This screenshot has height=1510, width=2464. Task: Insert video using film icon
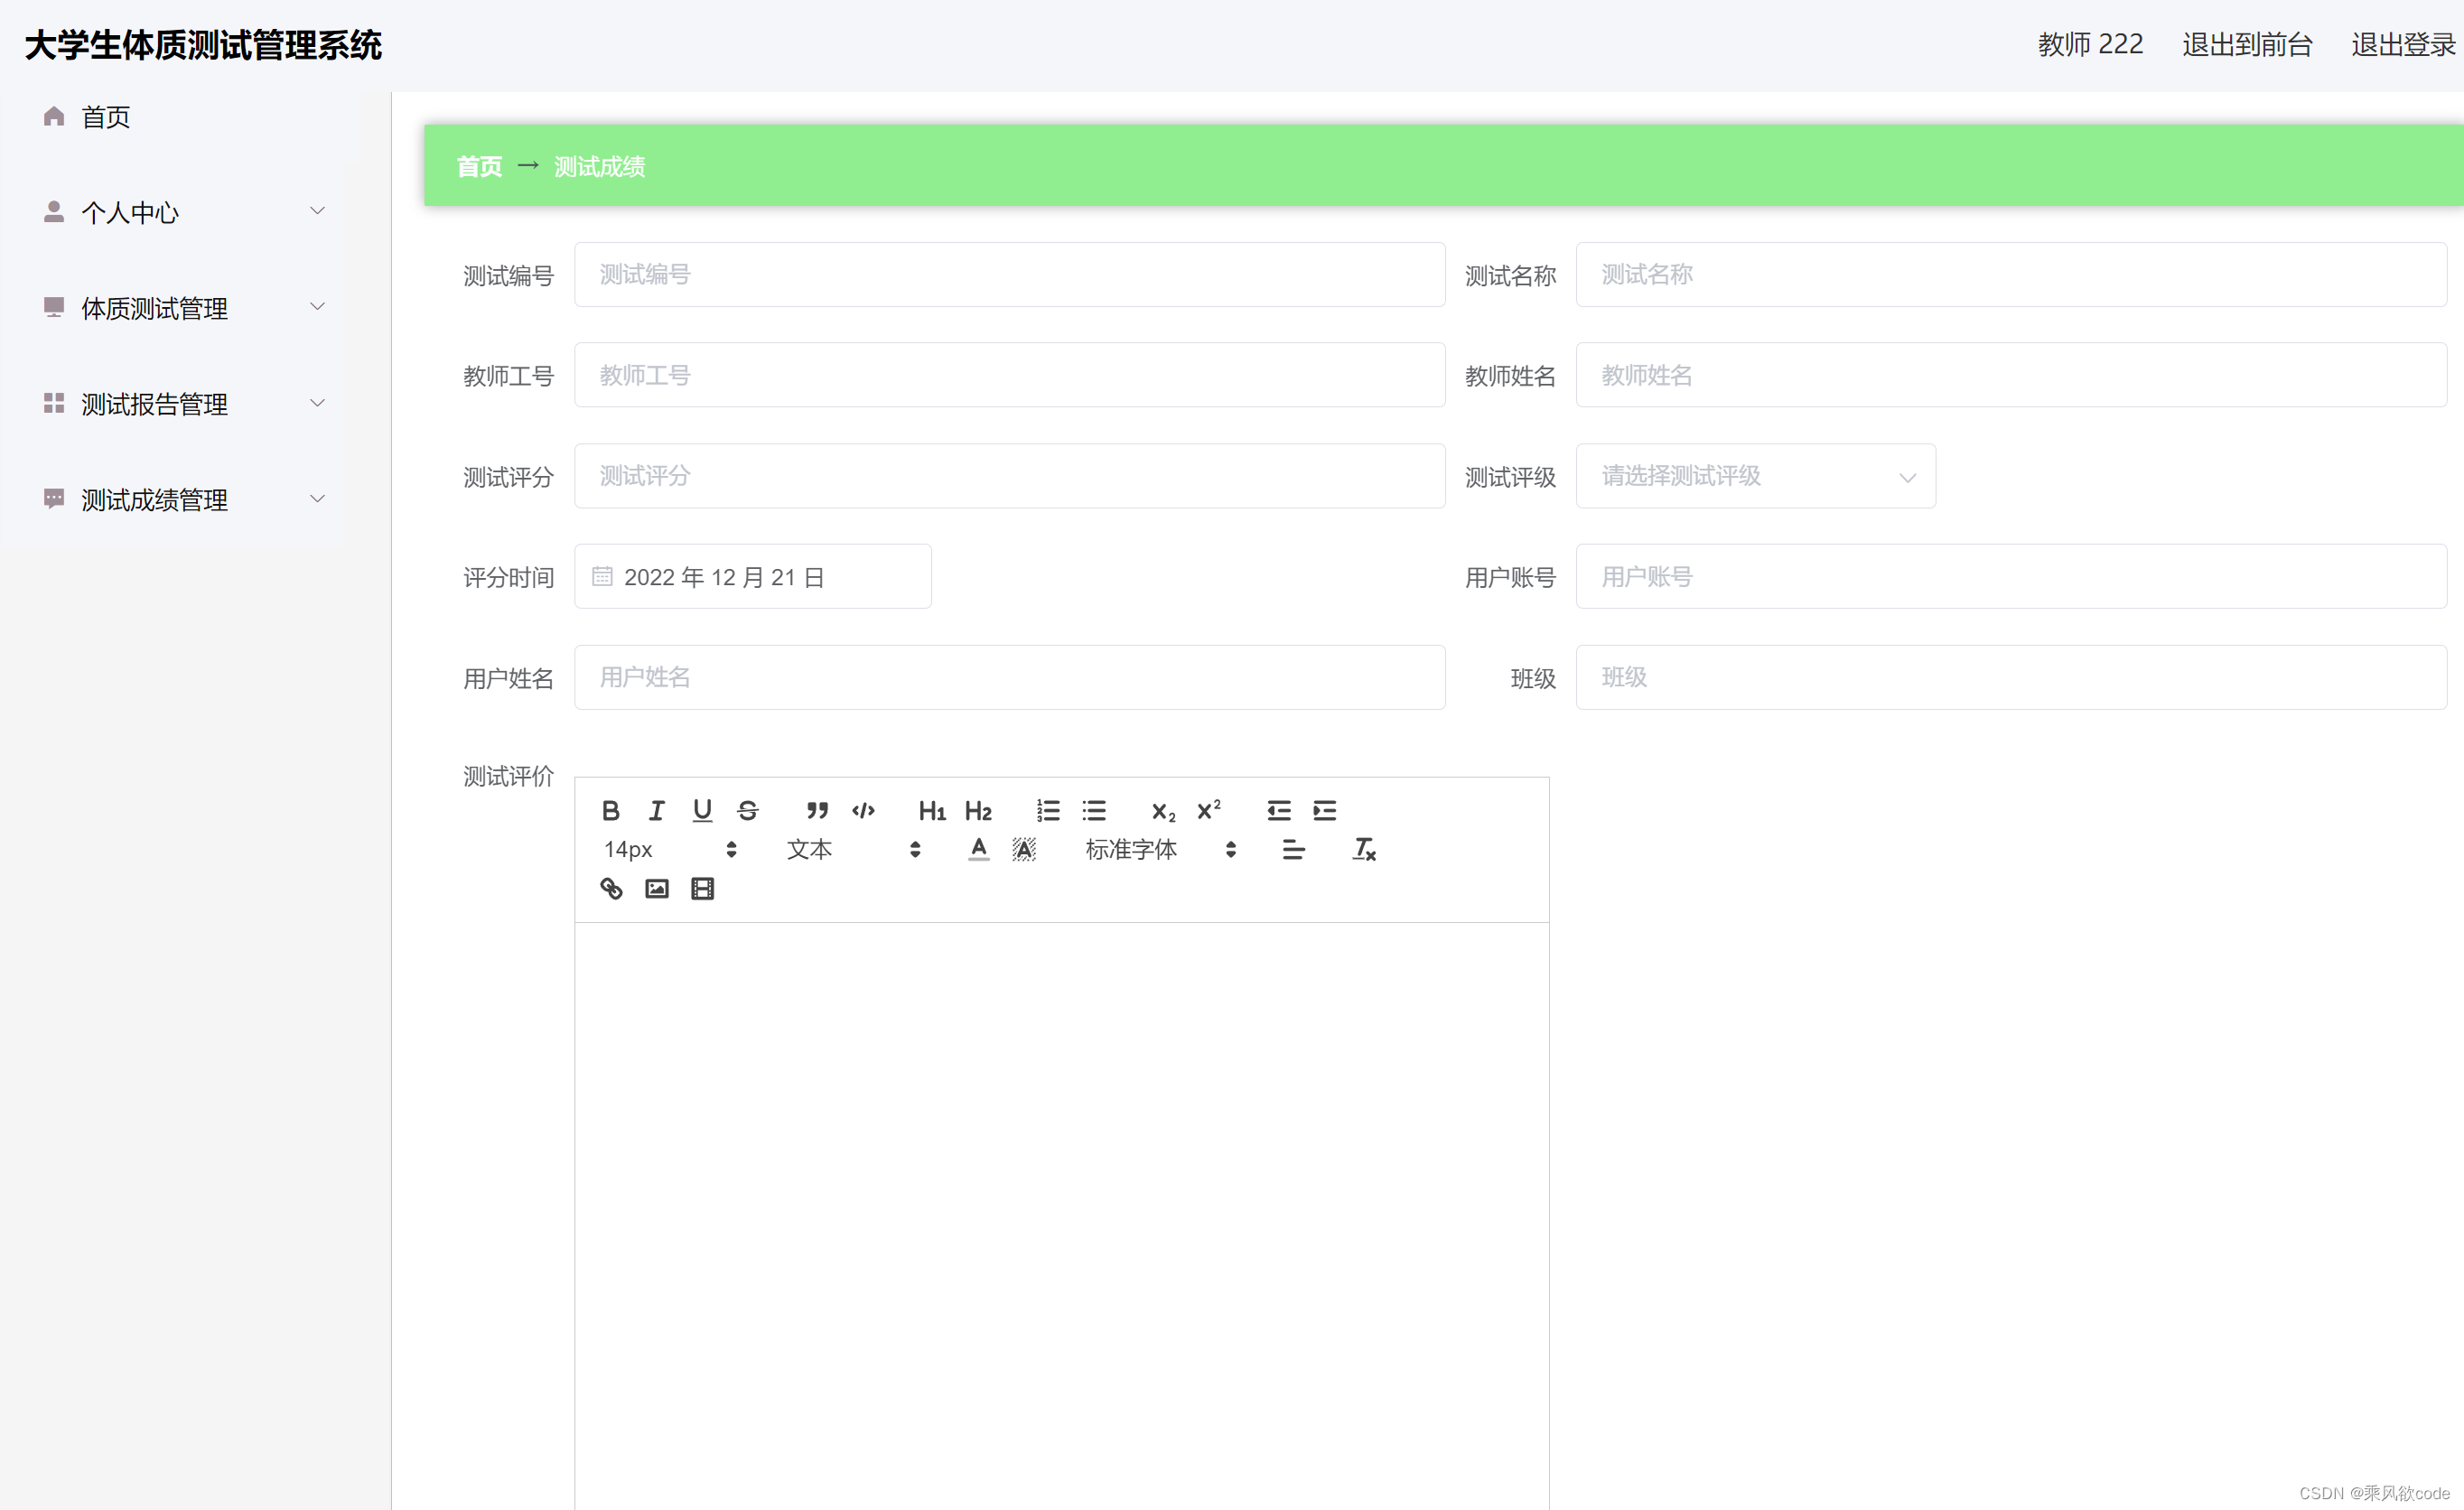tap(702, 888)
